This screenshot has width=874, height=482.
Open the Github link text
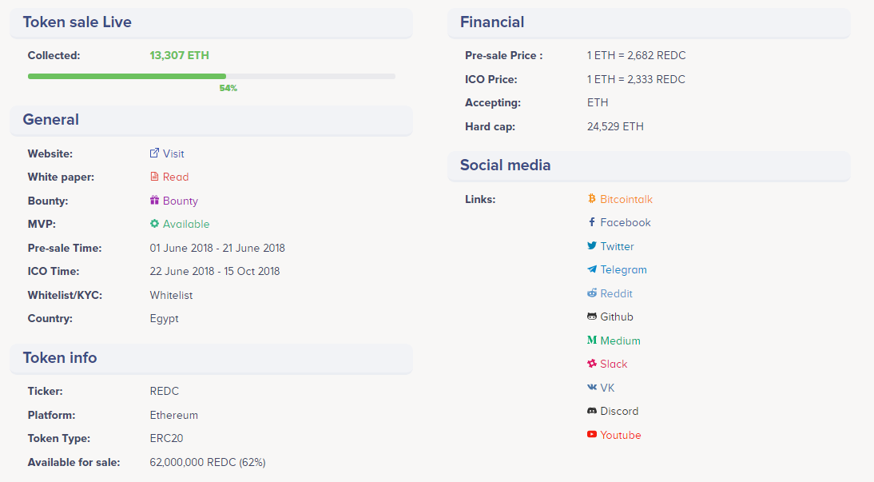point(617,317)
